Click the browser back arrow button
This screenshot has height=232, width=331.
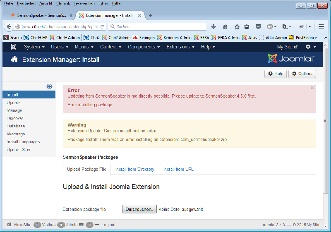(x=9, y=27)
